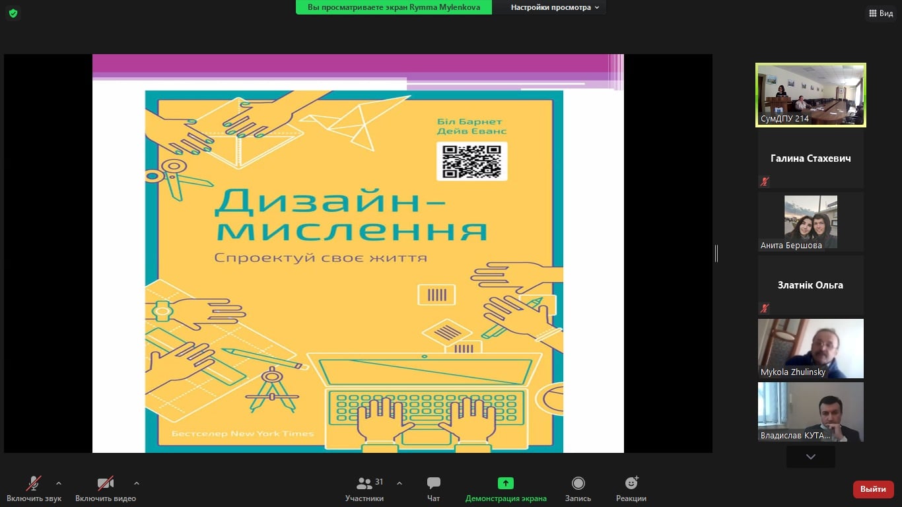Click author names Біл Барнет Дейв Еванс
This screenshot has width=902, height=507.
[471, 126]
